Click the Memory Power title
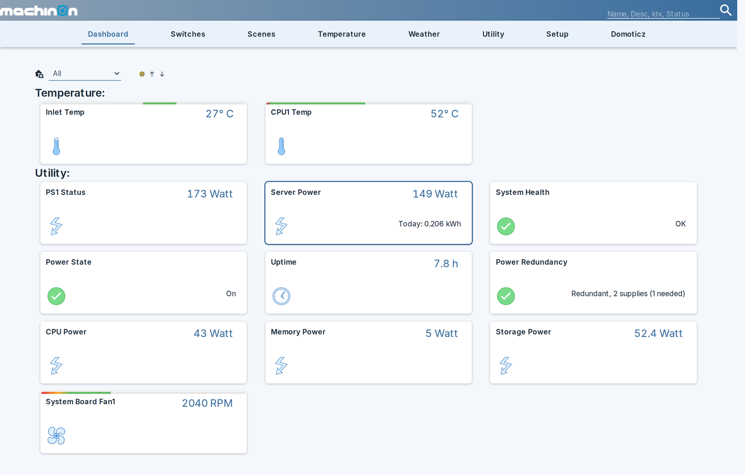This screenshot has height=475, width=745. [298, 332]
